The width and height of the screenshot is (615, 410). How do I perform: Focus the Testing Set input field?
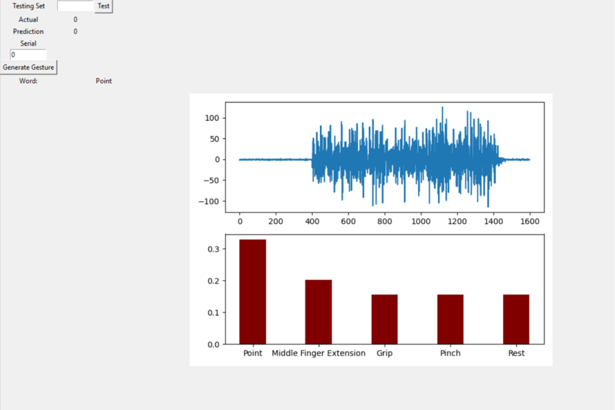point(75,6)
